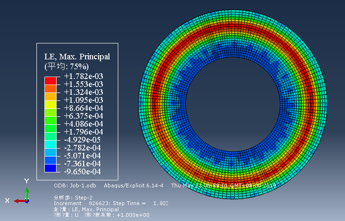This screenshot has width=345, height=221.
Task: Click the averaging text '(平均: 75%)'
Action: click(x=67, y=66)
